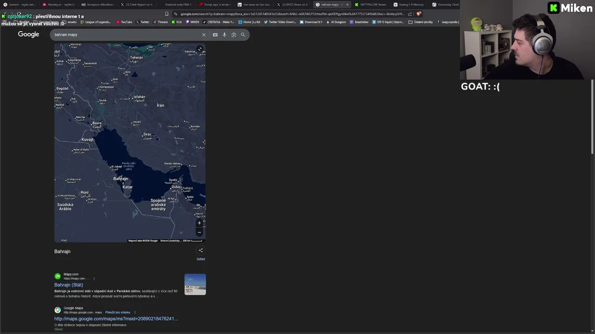Switch to the Clash Report on X tab
Image resolution: width=595 pixels, height=334 pixels.
point(137,5)
